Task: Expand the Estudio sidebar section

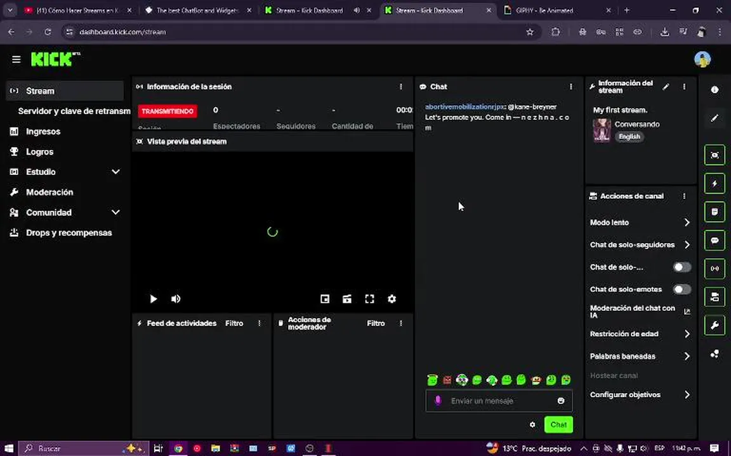Action: (x=65, y=172)
